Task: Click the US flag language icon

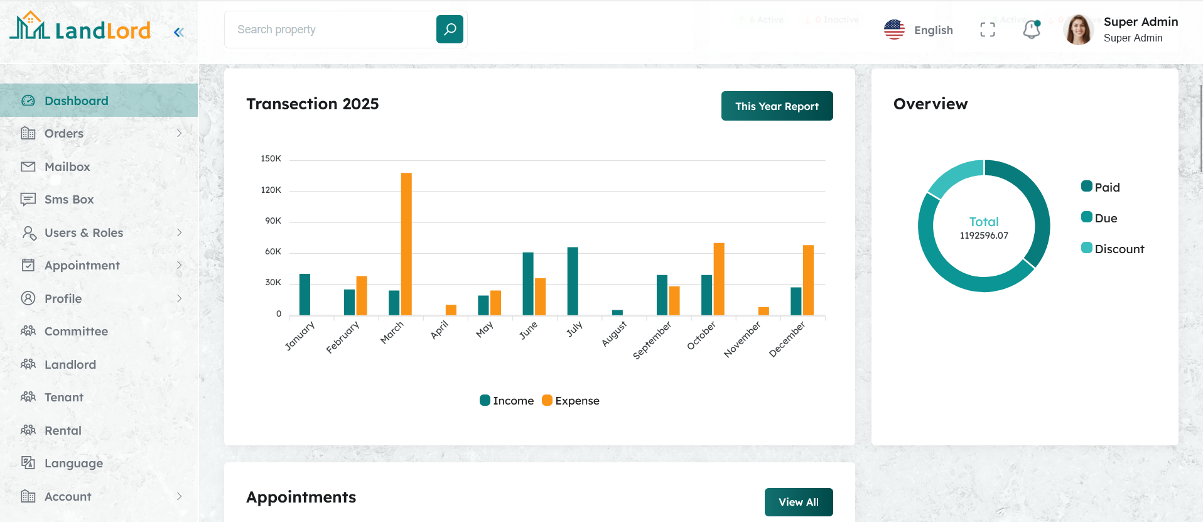Action: (894, 30)
